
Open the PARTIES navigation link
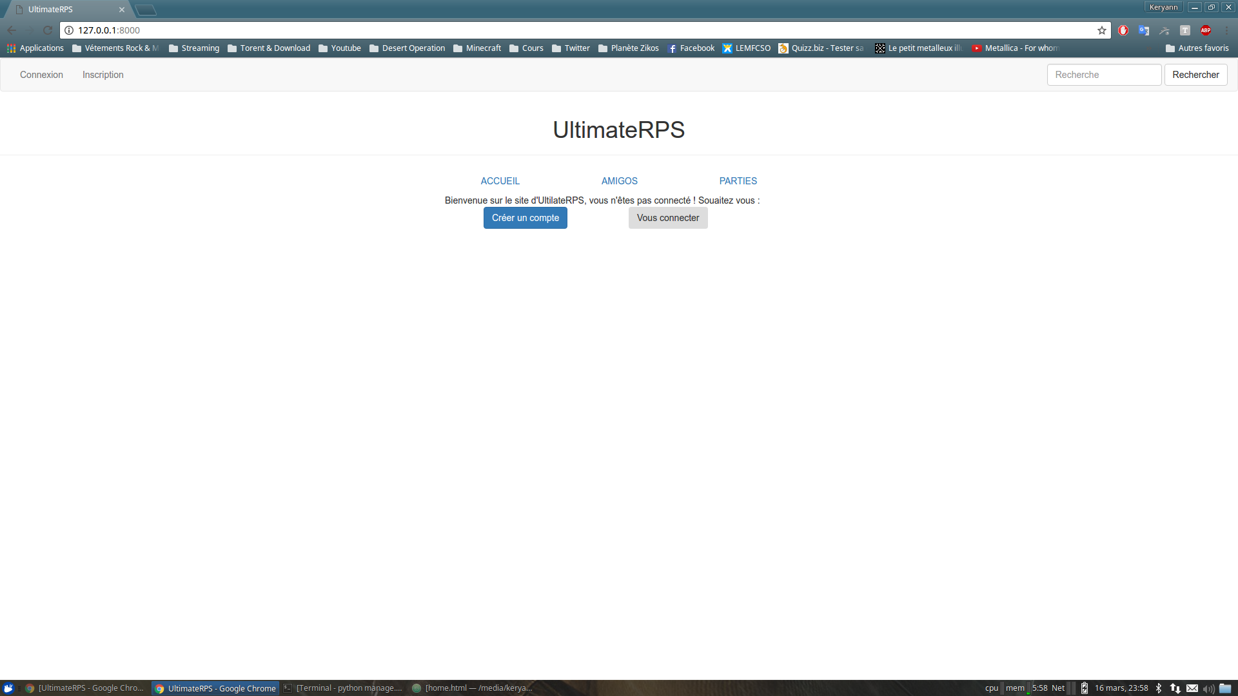click(738, 181)
